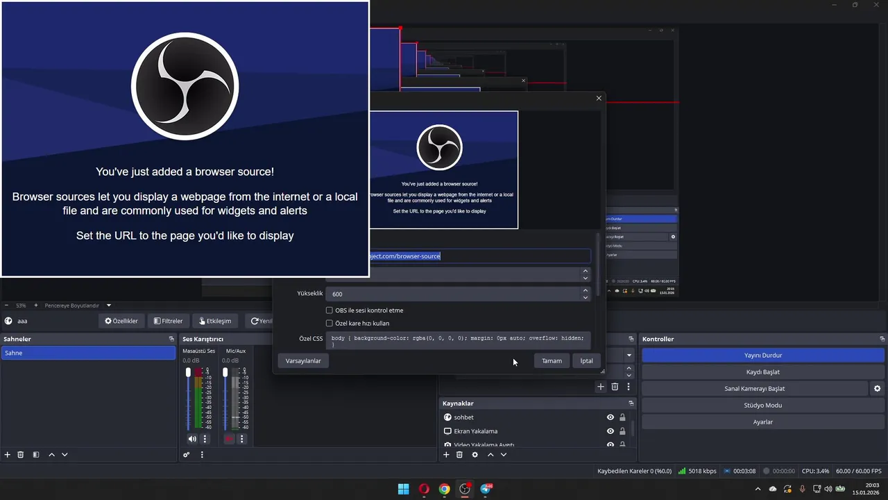Image resolution: width=888 pixels, height=500 pixels.
Task: Undock the Kaynaklar panel
Action: [631, 403]
